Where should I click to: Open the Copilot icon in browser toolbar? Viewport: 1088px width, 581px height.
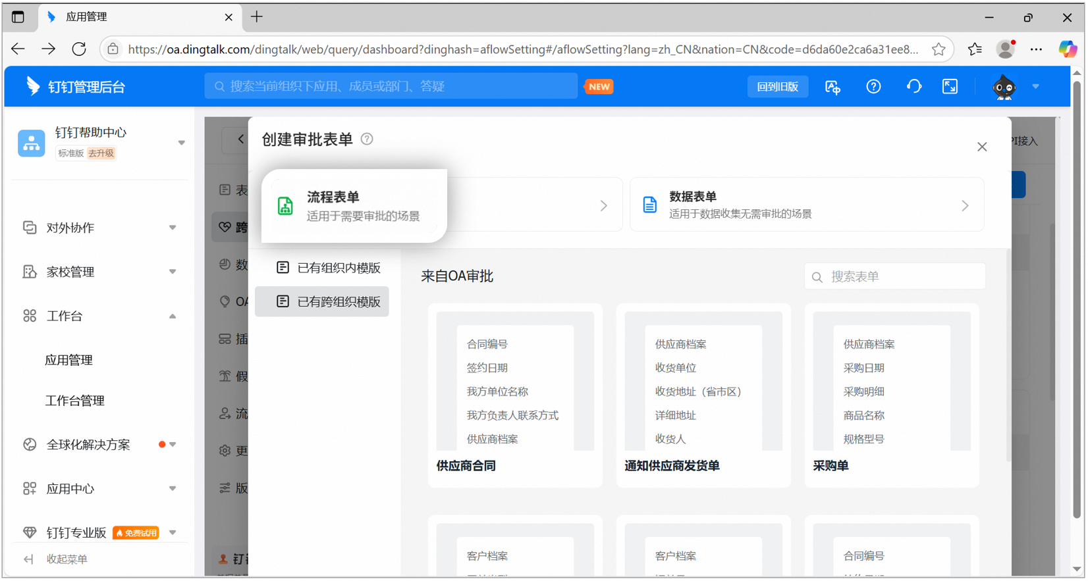[1068, 49]
